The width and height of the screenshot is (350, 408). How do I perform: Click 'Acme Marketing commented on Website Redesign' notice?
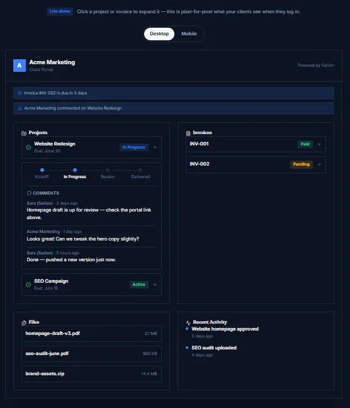coord(174,108)
